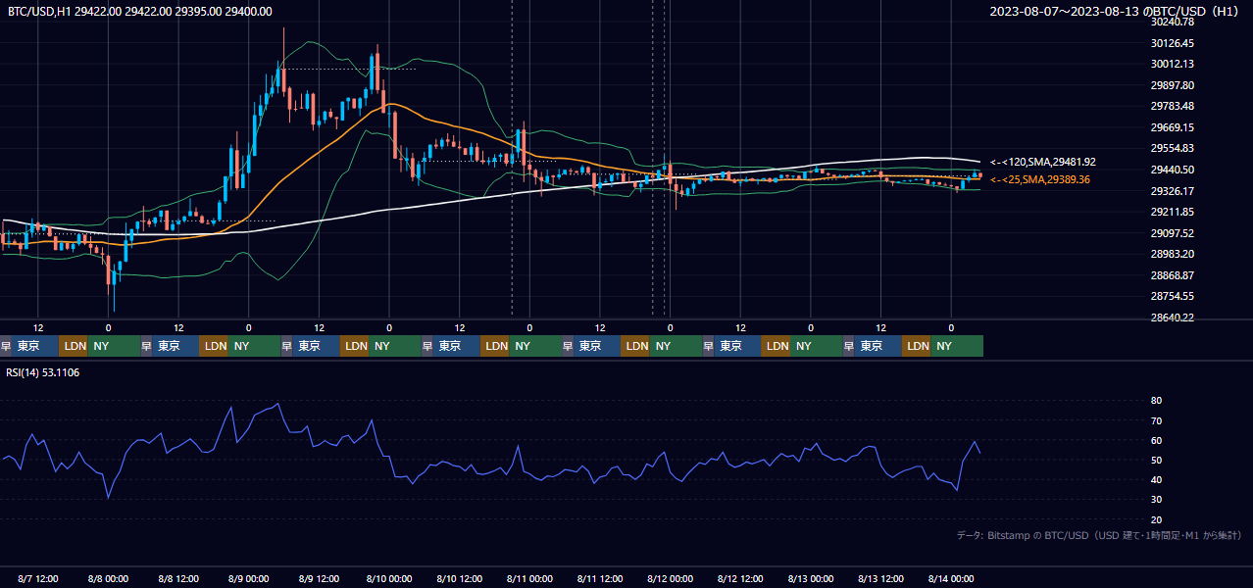Click price axis value 29326.17
Viewport: 1253px width, 588px height.
tap(1172, 191)
